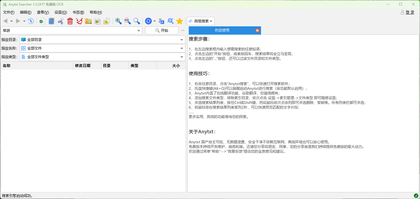
Task: Open the 编辑(E) menu
Action: [26, 12]
